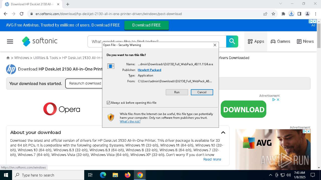Click the site lock icon in address bar

32,14
